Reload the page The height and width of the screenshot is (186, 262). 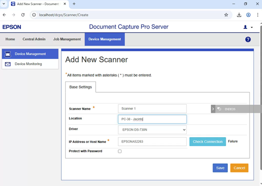23,15
